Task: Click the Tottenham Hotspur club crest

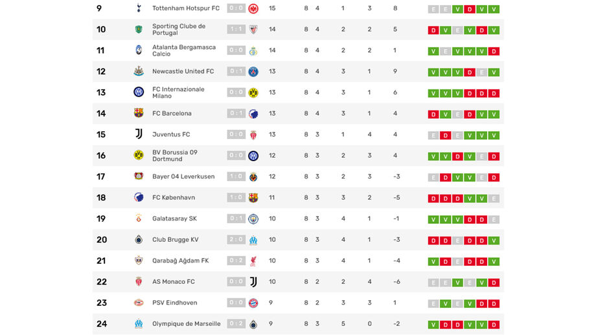Action: tap(139, 8)
